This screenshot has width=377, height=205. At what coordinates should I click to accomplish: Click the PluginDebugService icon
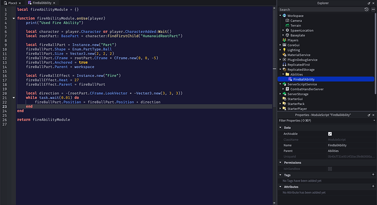pyautogui.click(x=285, y=59)
